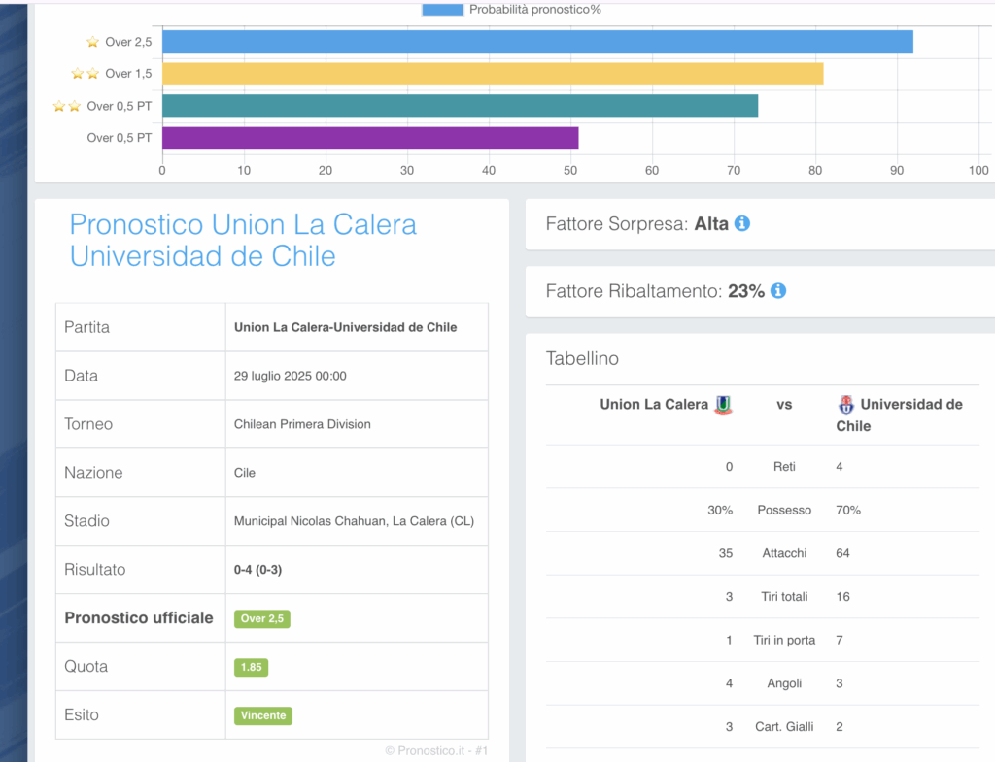Open the Pronostico Union La Calera heading link
995x762 pixels.
(243, 241)
